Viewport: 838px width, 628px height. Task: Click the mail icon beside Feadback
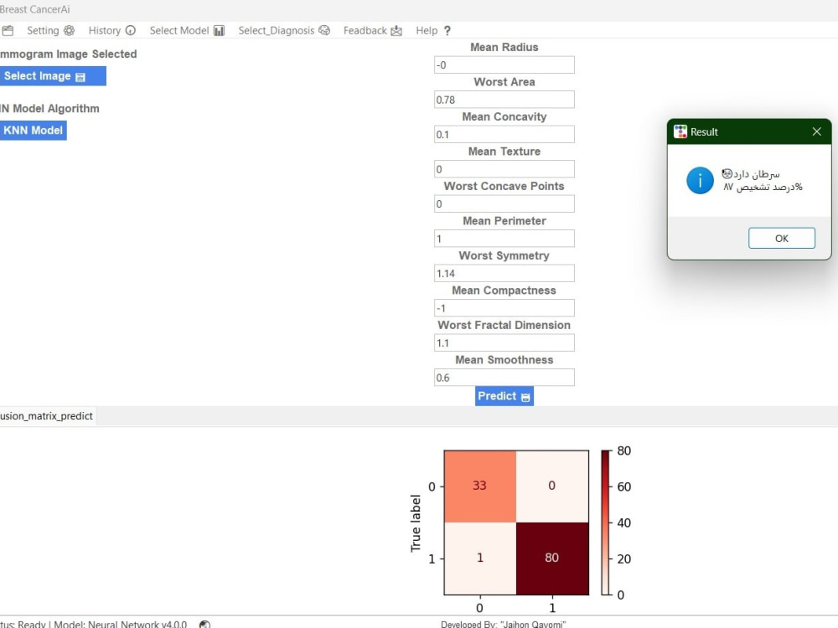(x=396, y=30)
